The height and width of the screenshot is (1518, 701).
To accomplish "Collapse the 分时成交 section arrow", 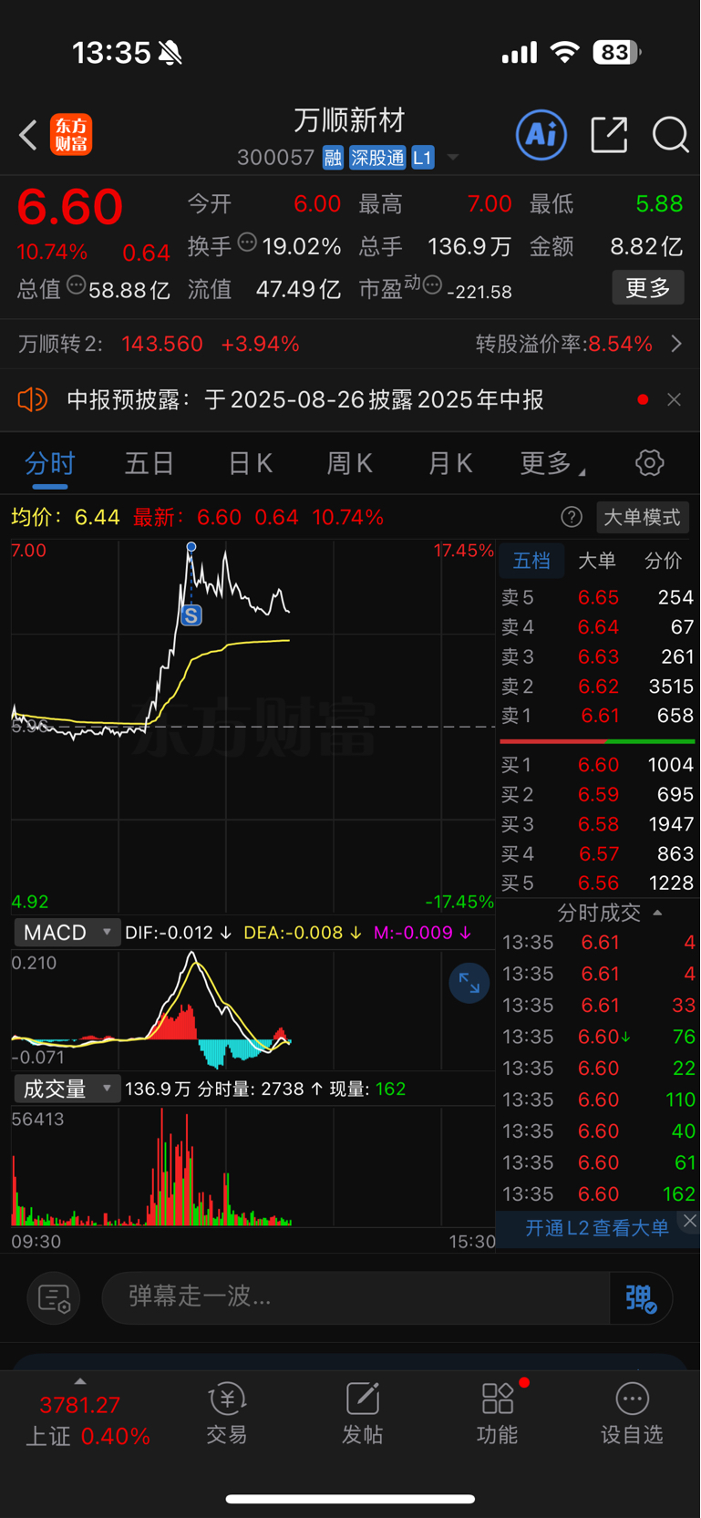I will pyautogui.click(x=657, y=913).
